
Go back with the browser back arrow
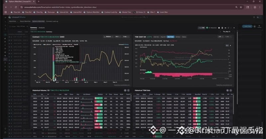point(6,7)
